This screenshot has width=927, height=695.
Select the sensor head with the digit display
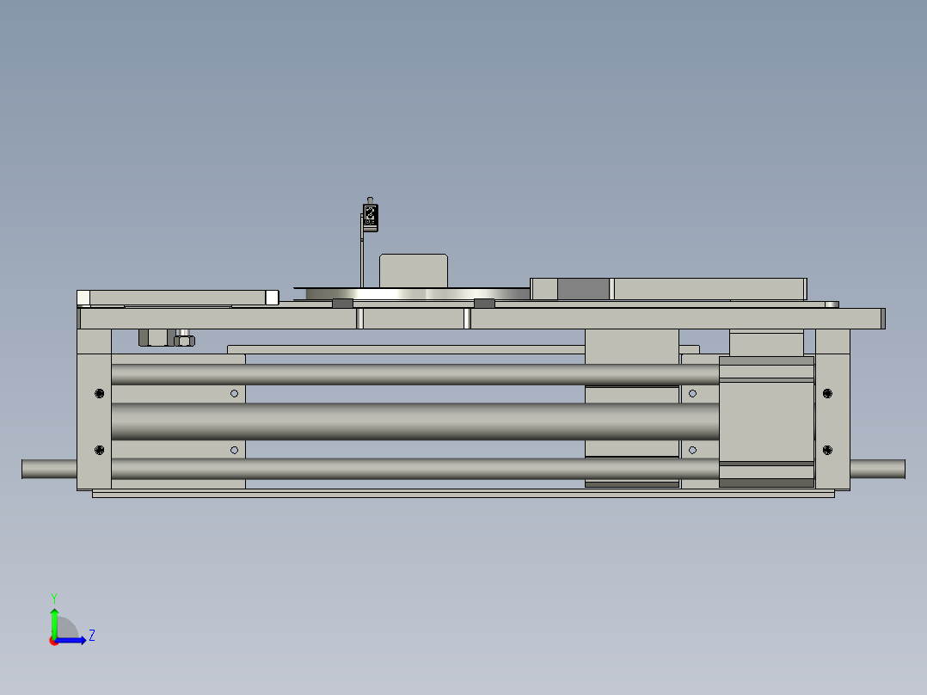[371, 217]
